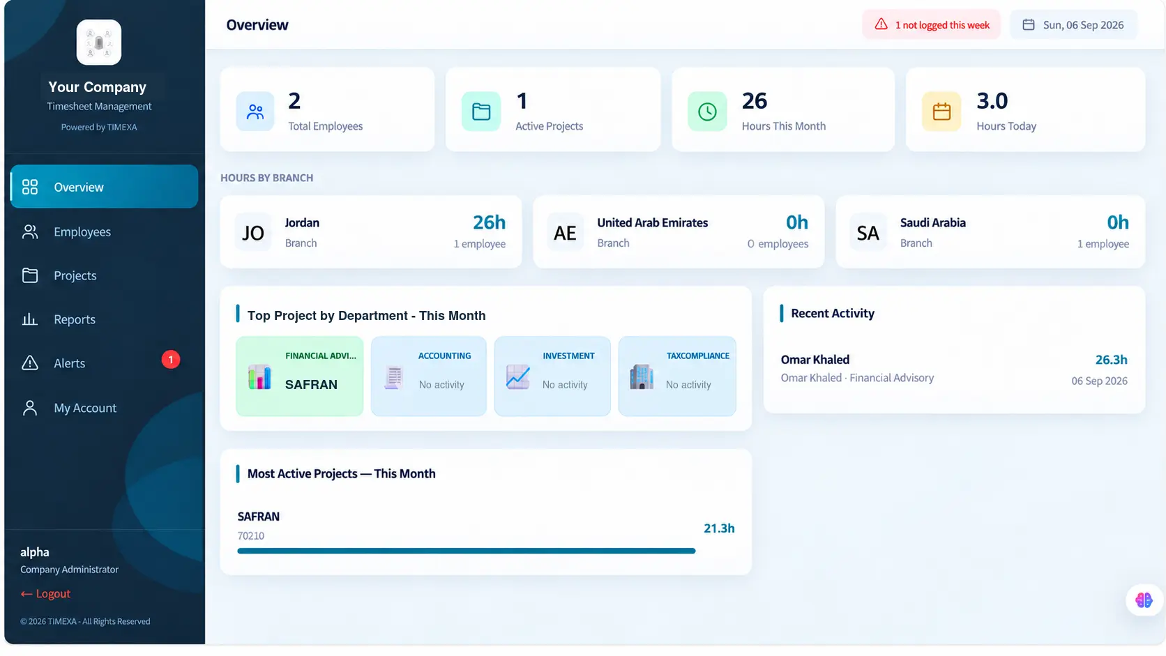The height and width of the screenshot is (656, 1166).
Task: Open Alerts from the sidebar
Action: [105, 363]
